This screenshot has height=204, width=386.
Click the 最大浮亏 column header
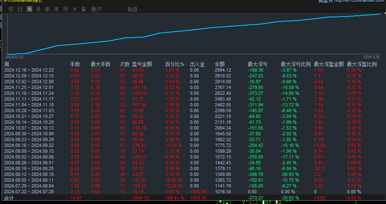tap(257, 64)
